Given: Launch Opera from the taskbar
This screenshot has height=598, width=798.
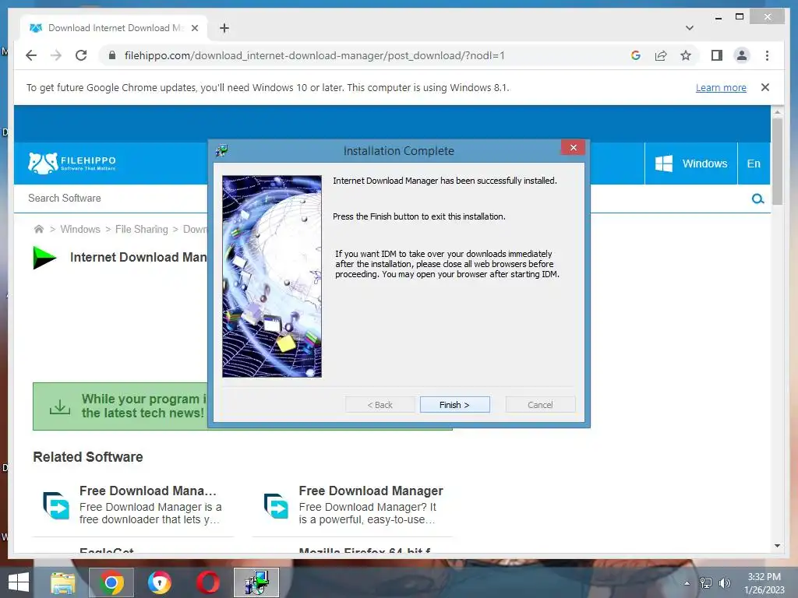Looking at the screenshot, I should 207,582.
